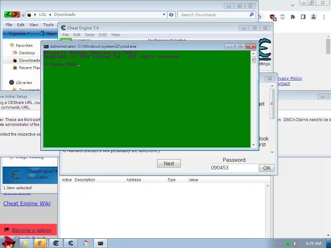Image resolution: width=331 pixels, height=248 pixels.
Task: Bookmark page with star icon in Chrome
Action: tap(260, 17)
